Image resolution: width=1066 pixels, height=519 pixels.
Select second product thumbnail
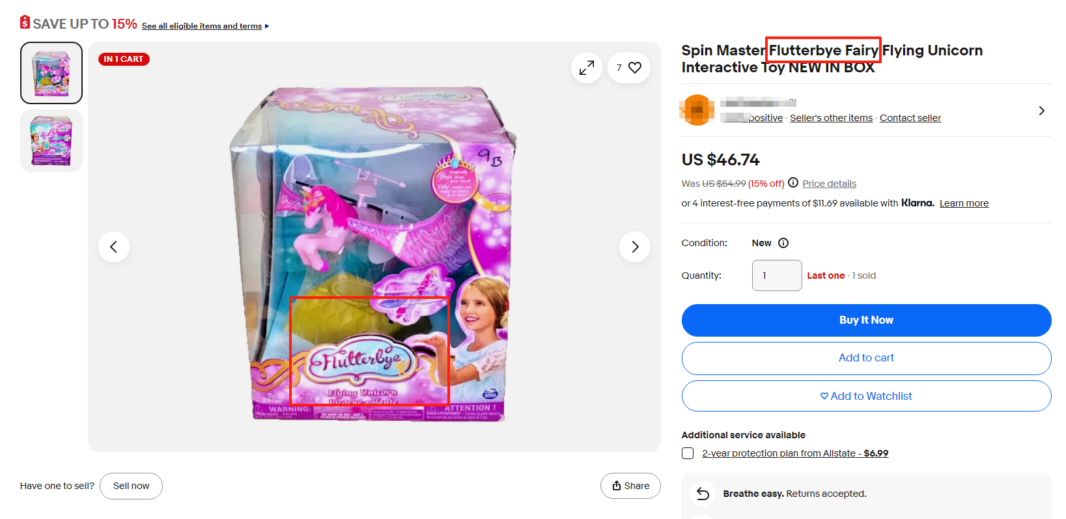[x=51, y=141]
